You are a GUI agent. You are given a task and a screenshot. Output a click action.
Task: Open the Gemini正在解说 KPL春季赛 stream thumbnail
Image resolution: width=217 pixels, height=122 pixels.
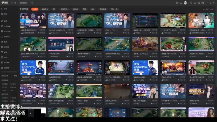pos(61,21)
